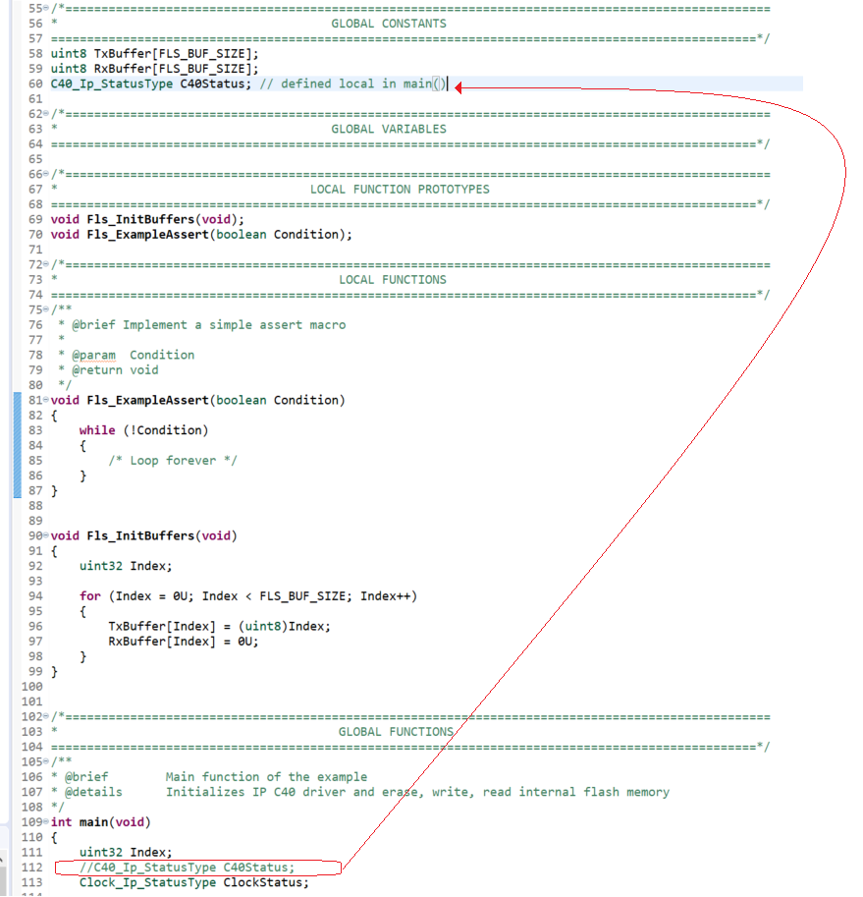This screenshot has width=863, height=897.
Task: Select line number 60 in the gutter
Action: click(34, 84)
